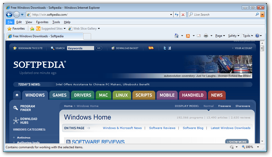The width and height of the screenshot is (272, 157).
Task: Open the Antivirus category
Action: 24,137
